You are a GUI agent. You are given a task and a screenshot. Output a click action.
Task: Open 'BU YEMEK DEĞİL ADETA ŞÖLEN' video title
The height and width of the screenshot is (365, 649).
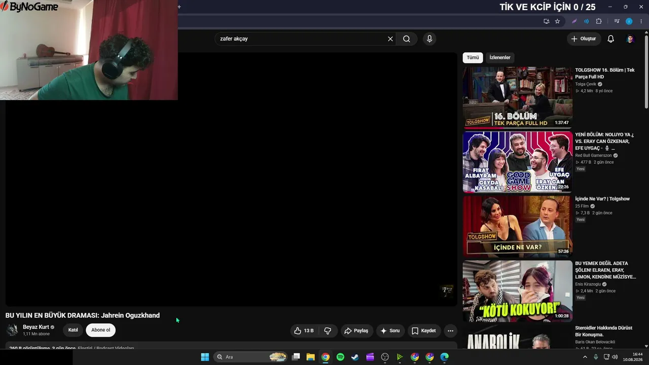coord(605,270)
